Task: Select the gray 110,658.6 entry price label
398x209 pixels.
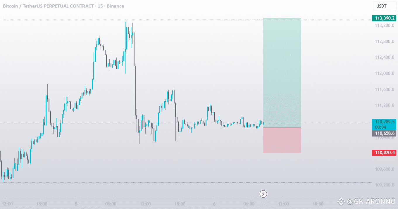Action: point(384,133)
